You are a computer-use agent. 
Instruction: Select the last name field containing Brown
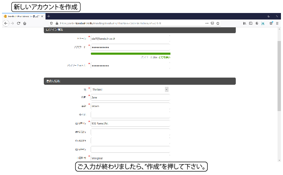point(130,106)
